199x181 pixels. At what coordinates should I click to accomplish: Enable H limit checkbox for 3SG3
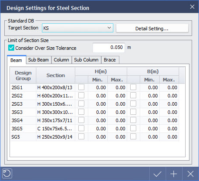point(81,112)
